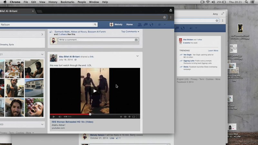Open the Van Gogh trending topic, back window

point(188,55)
